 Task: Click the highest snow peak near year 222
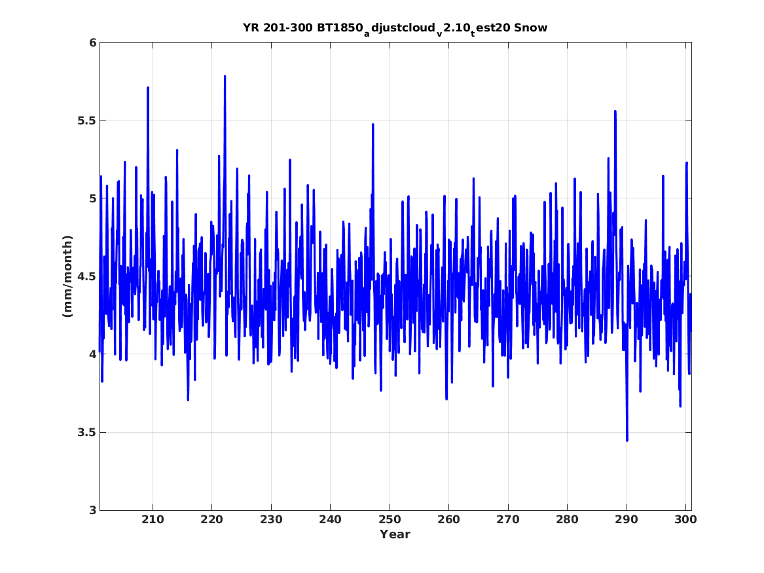[225, 77]
